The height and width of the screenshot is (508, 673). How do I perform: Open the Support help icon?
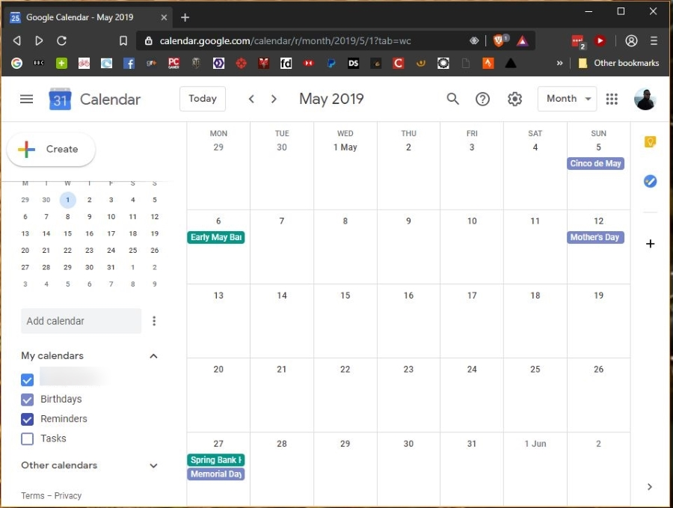[482, 100]
